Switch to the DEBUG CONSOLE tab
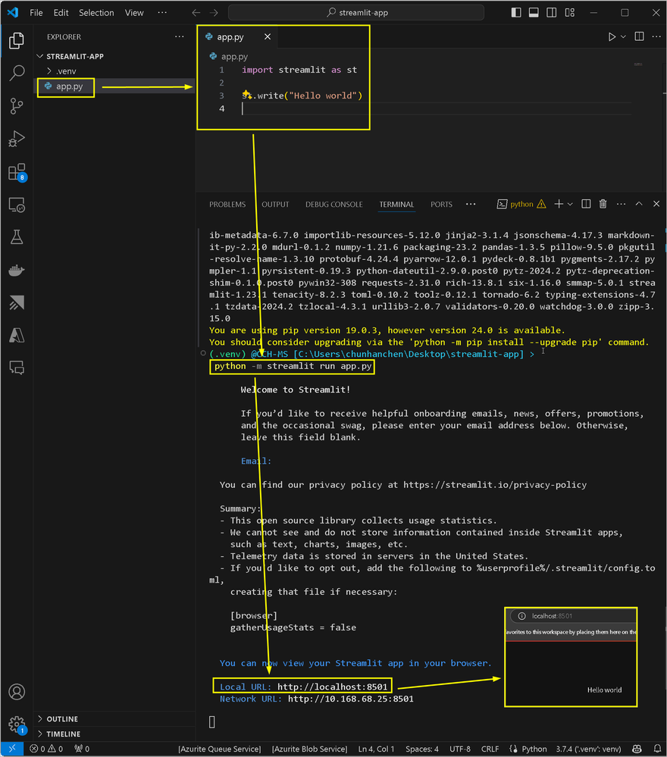The height and width of the screenshot is (757, 667). pyautogui.click(x=333, y=205)
